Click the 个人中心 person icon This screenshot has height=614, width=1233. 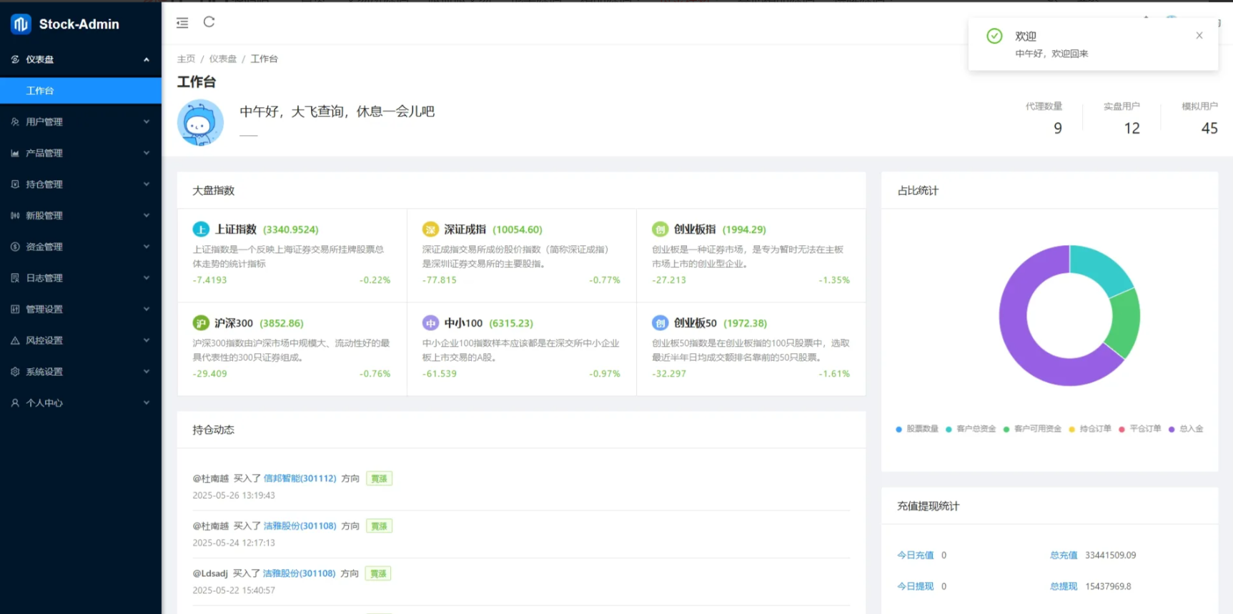15,403
